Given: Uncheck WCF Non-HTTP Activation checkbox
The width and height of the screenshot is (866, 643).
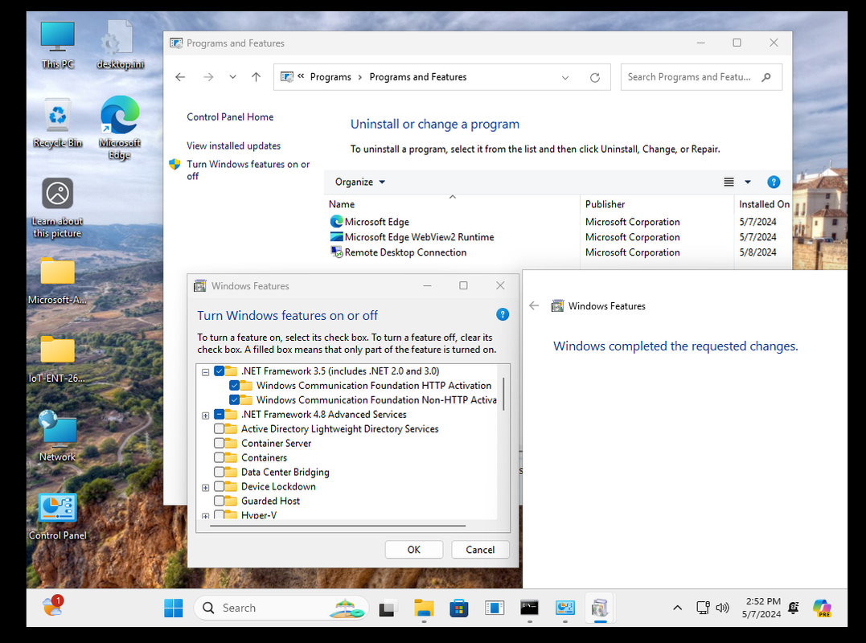Looking at the screenshot, I should 234,399.
